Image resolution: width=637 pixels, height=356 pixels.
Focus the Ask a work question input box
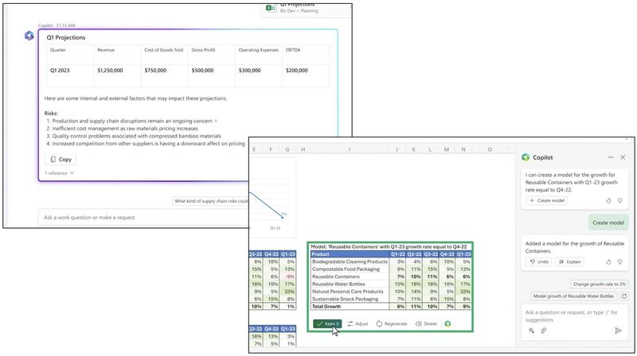pos(144,217)
